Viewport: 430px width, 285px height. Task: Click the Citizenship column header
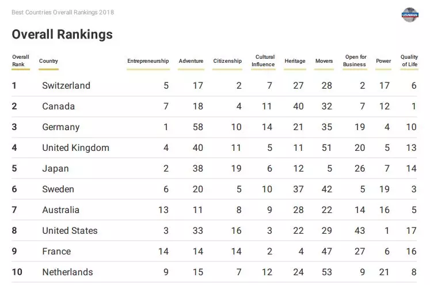pyautogui.click(x=227, y=61)
